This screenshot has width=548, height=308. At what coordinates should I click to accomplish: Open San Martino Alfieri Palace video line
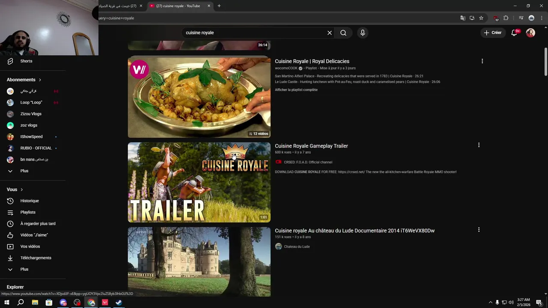[x=349, y=76]
